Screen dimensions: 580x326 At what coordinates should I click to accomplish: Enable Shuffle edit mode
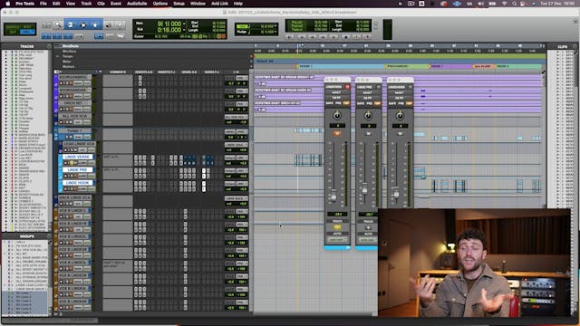(12, 26)
